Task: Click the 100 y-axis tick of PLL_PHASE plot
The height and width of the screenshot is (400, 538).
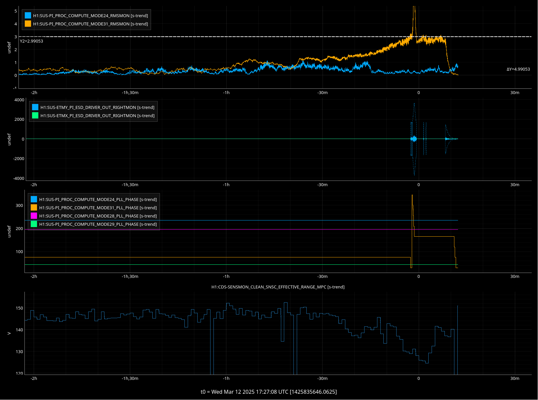Action: point(19,252)
